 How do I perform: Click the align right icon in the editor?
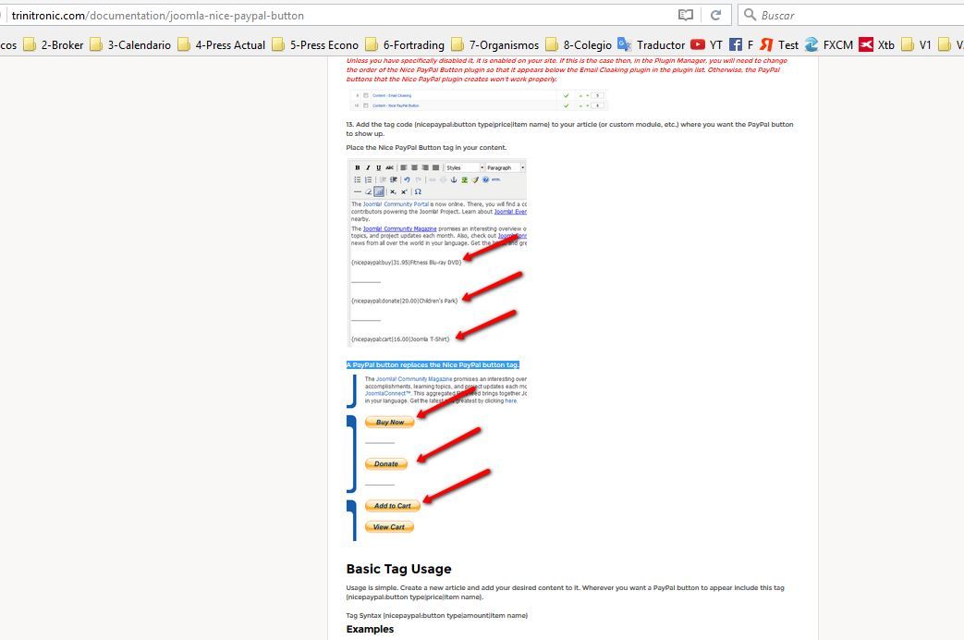pos(425,168)
